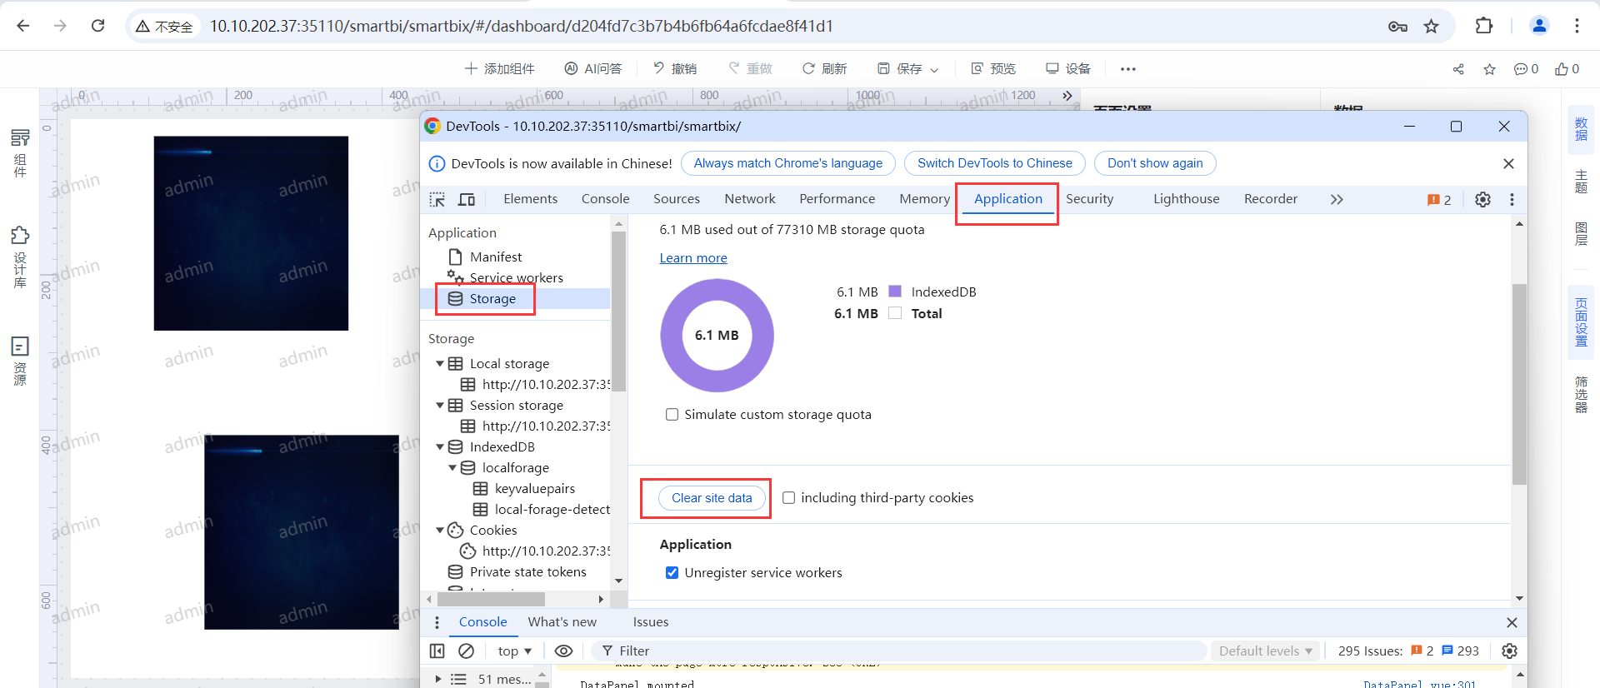The width and height of the screenshot is (1600, 688).
Task: Open 筛选器 tab in right sidebar
Action: (1581, 395)
